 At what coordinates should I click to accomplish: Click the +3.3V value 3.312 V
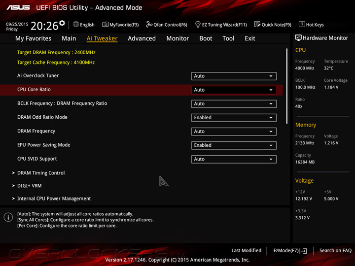(302, 218)
